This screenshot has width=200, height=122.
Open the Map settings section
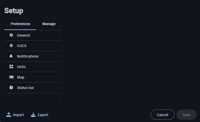click(21, 77)
